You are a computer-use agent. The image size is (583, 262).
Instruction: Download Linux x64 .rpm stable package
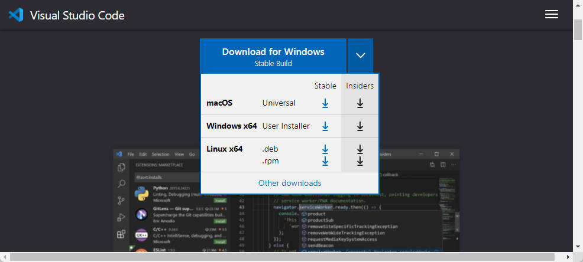325,161
